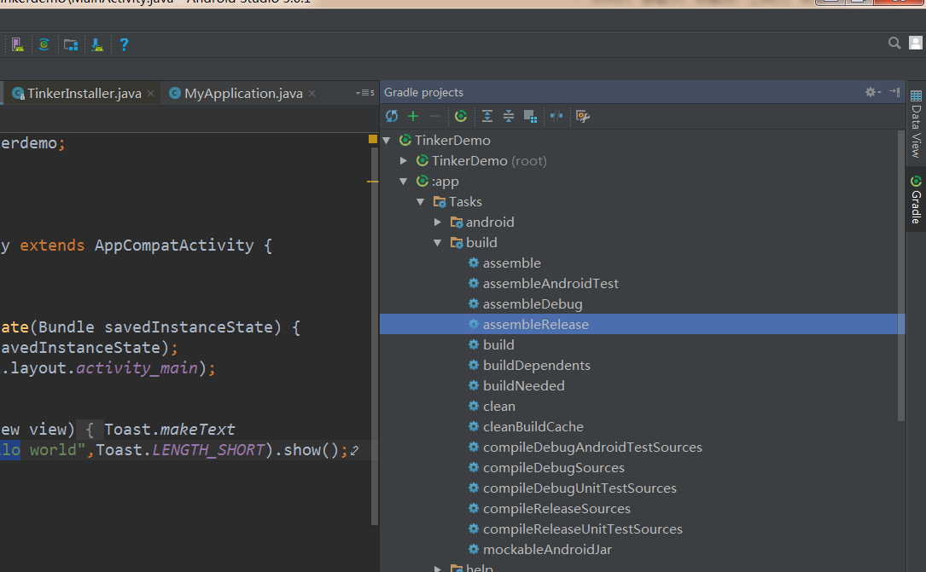Viewport: 926px width, 572px height.
Task: Expand all nodes in Gradle tree
Action: click(x=486, y=116)
